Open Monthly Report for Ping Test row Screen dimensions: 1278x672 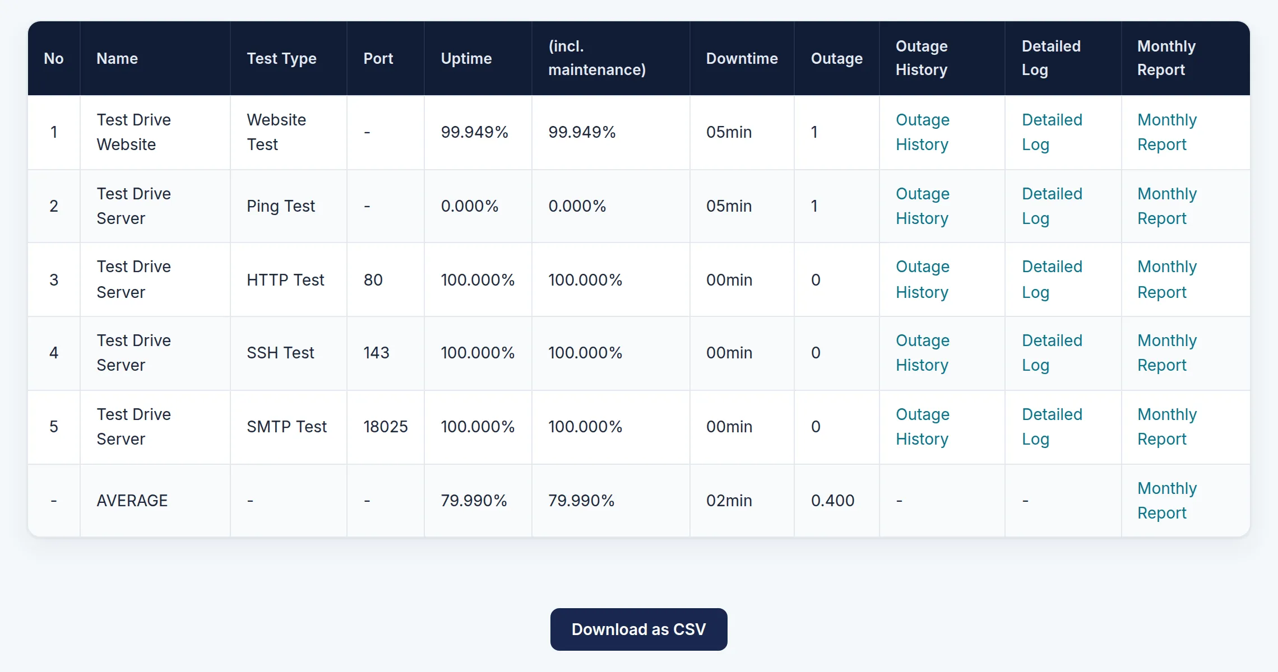point(1167,206)
